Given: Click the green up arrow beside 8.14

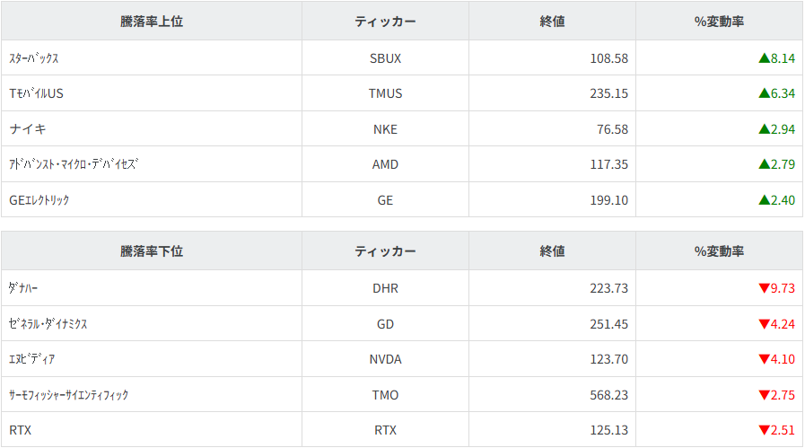Looking at the screenshot, I should pyautogui.click(x=764, y=58).
